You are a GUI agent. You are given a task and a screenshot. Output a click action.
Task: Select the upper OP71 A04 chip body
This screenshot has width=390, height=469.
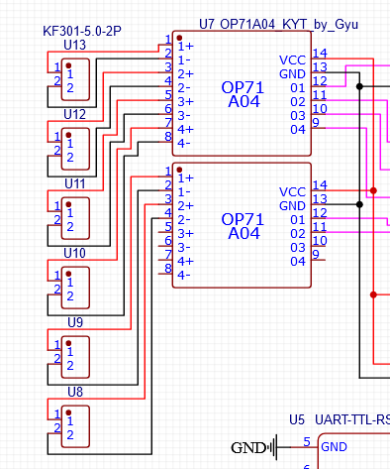pos(242,93)
